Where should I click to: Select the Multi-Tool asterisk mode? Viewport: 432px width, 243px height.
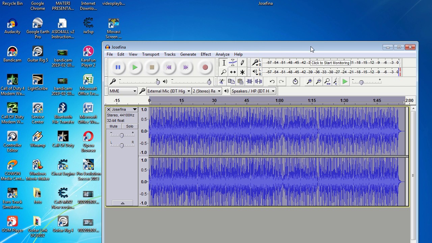tap(242, 72)
